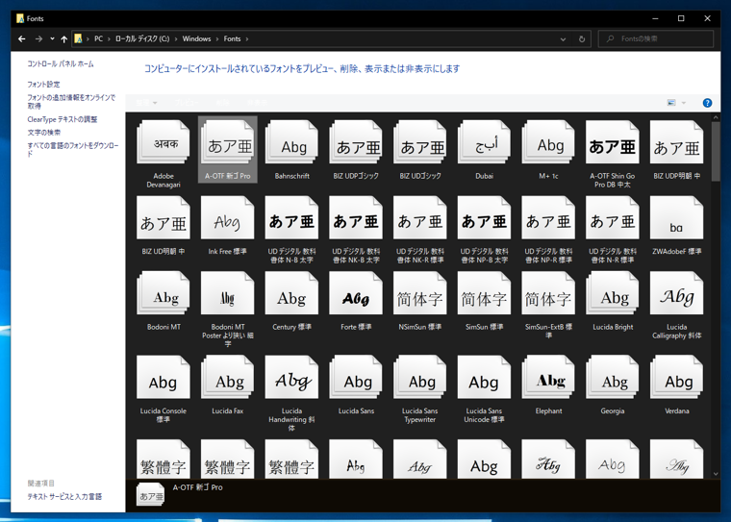Viewport: 731px width, 522px height.
Task: Open ClearType テキストの調整 link
Action: (x=62, y=119)
